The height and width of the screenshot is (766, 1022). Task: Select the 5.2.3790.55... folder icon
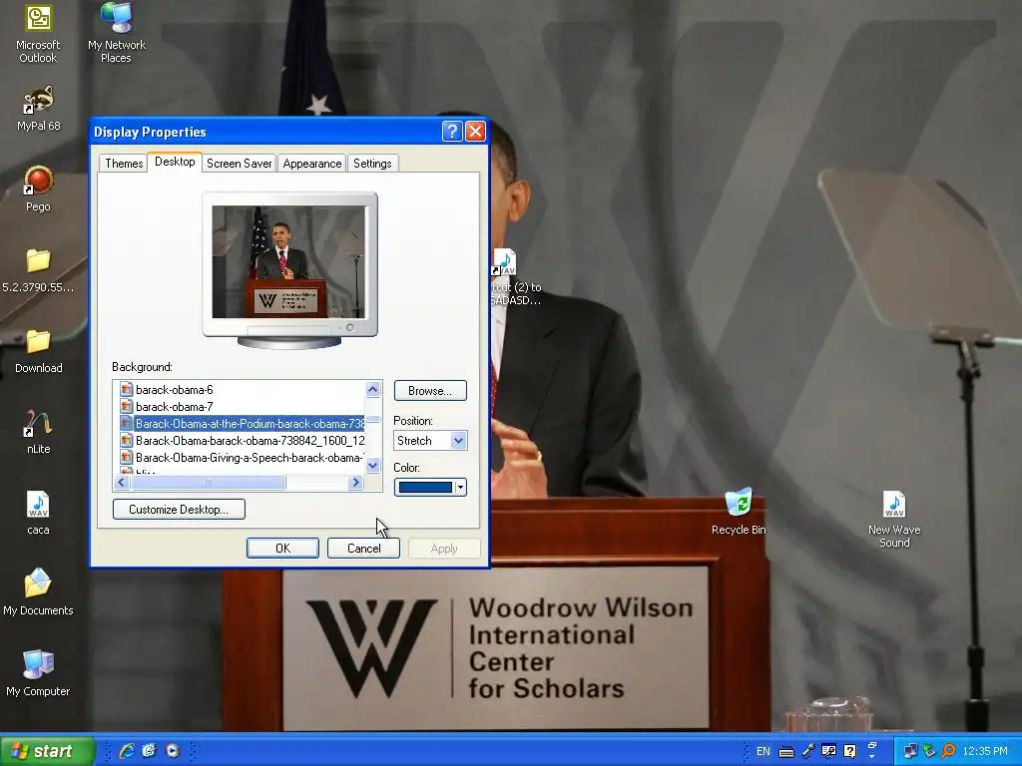coord(39,269)
